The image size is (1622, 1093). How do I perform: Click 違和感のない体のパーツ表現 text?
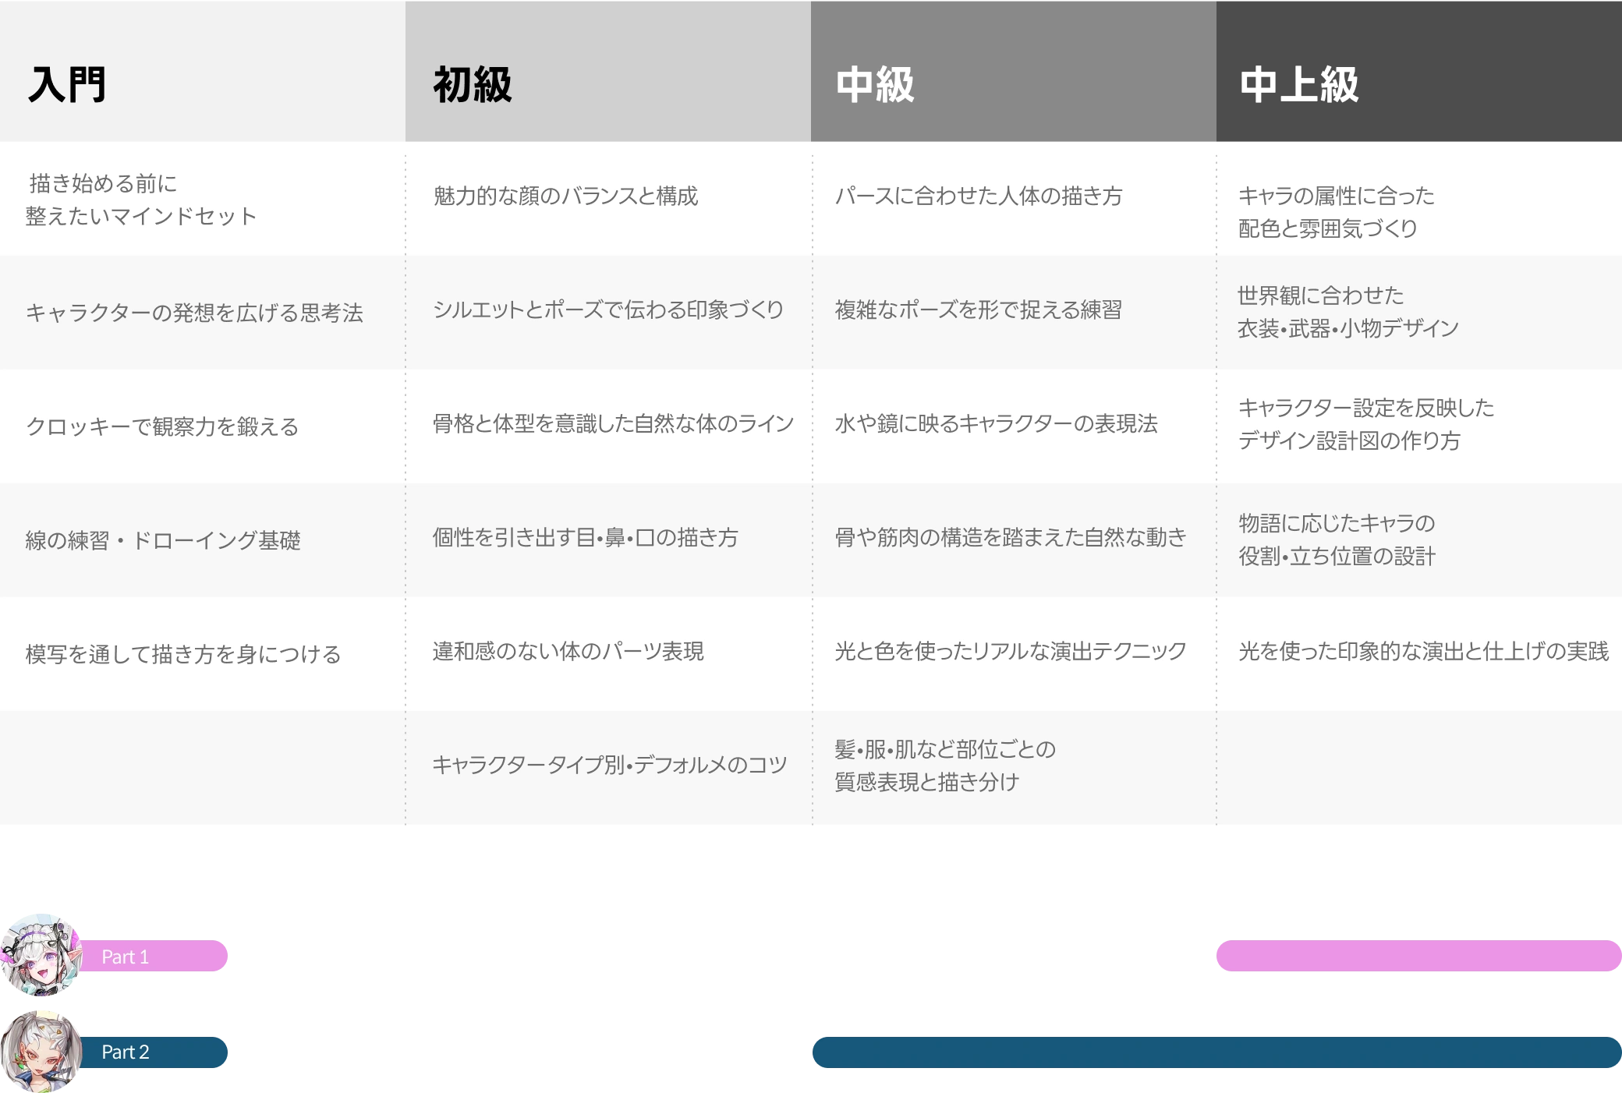coord(568,651)
